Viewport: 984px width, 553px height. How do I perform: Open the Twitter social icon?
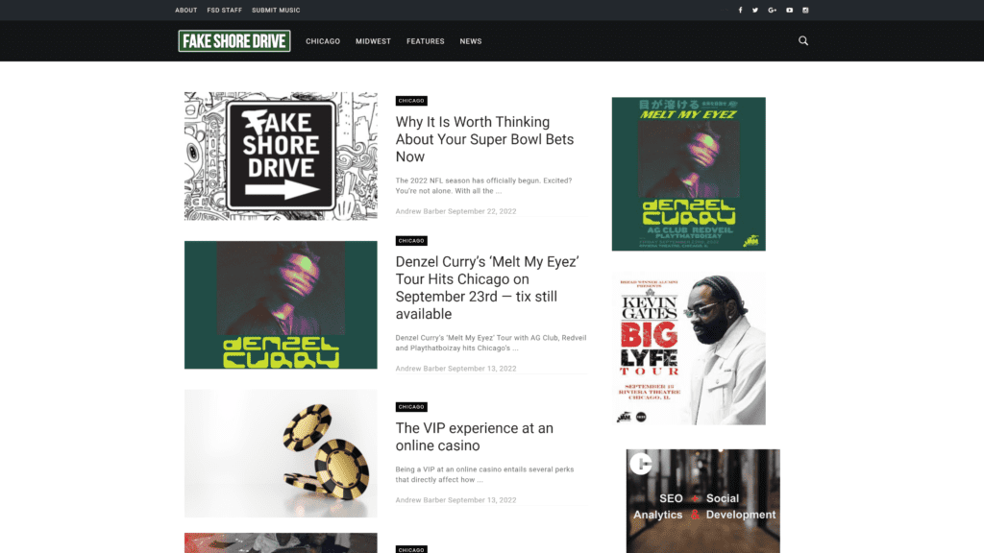755,10
